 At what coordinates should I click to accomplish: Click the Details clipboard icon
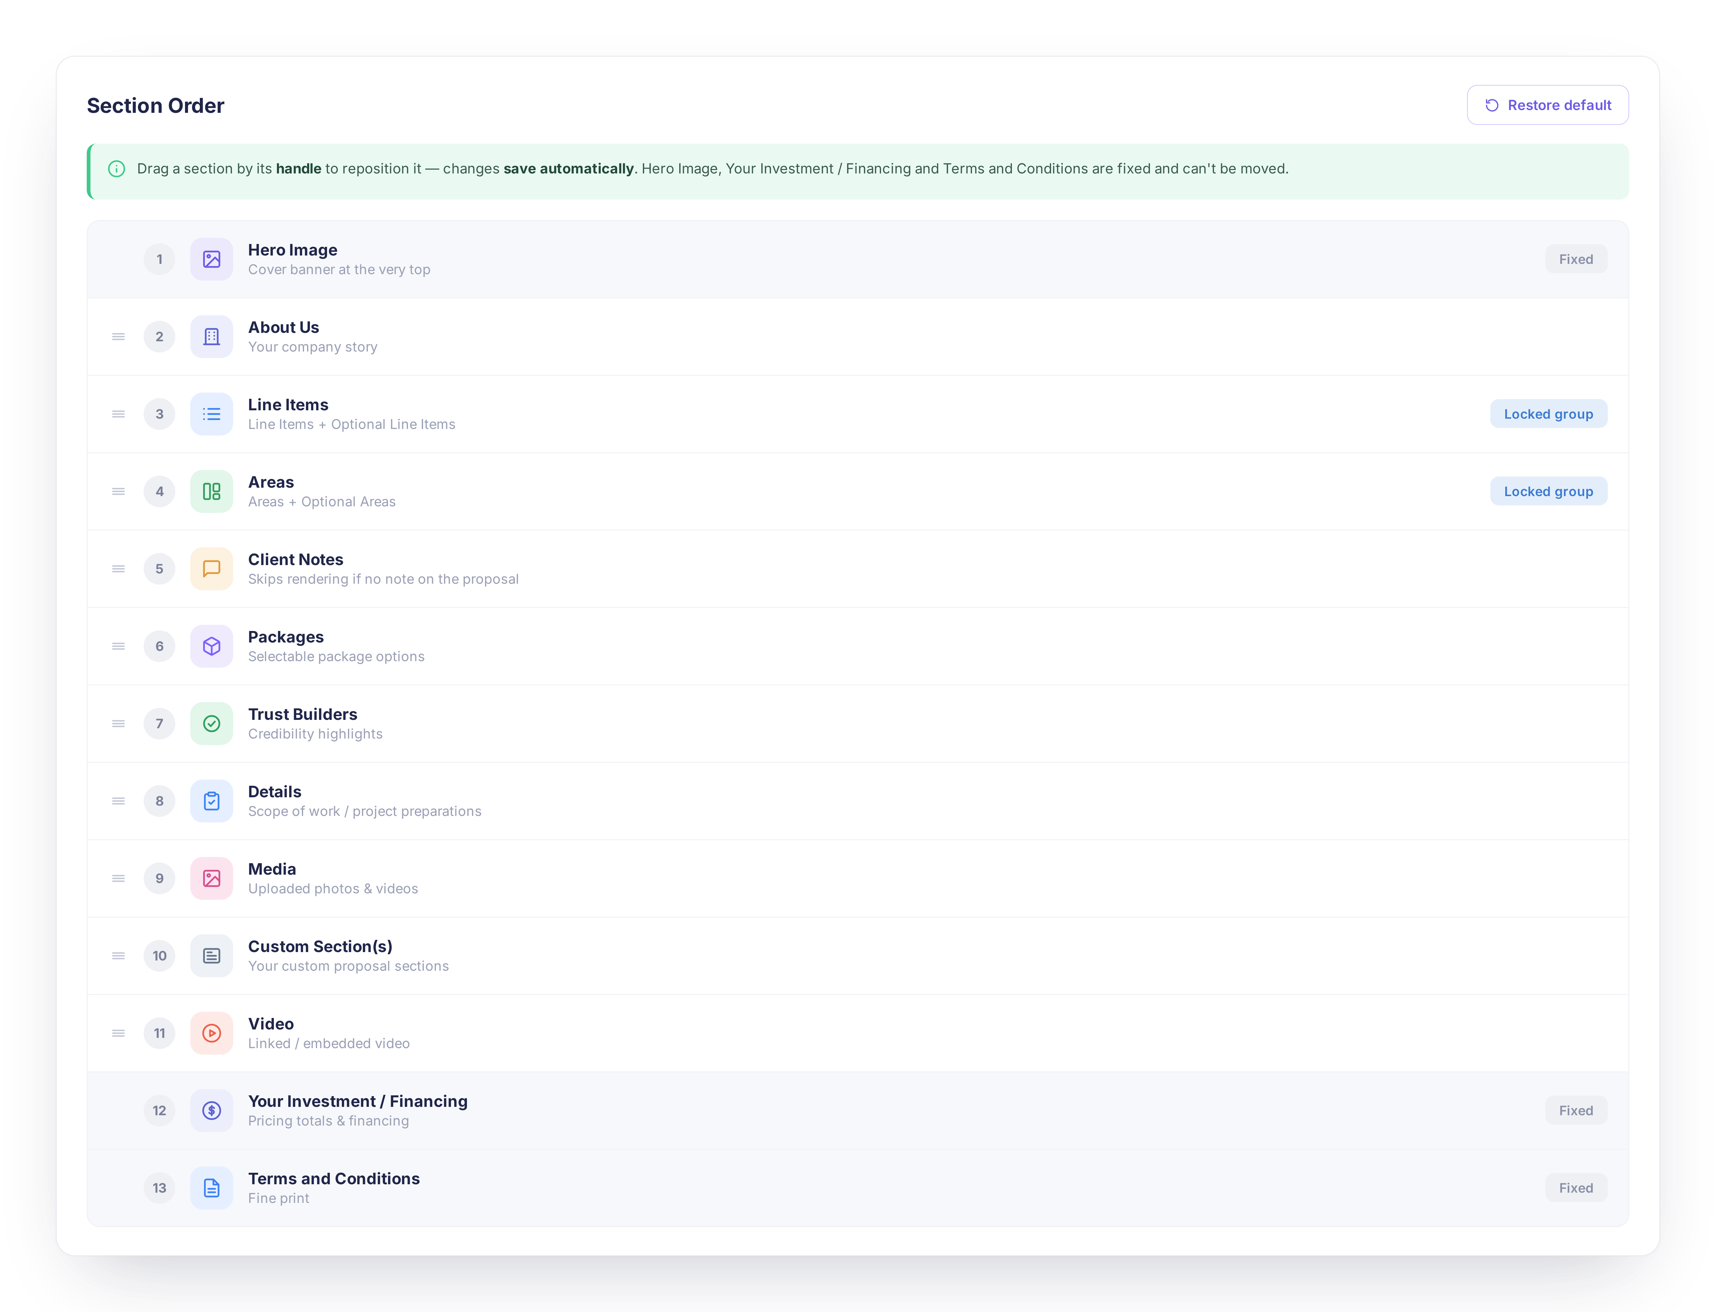tap(212, 800)
